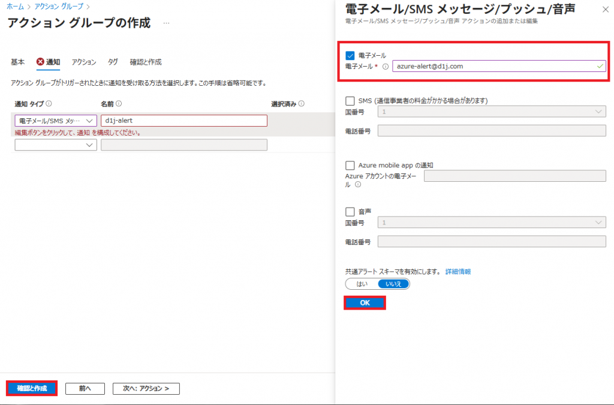Open the ellipsis menu beside page title
The image size is (614, 405).
pyautogui.click(x=166, y=23)
